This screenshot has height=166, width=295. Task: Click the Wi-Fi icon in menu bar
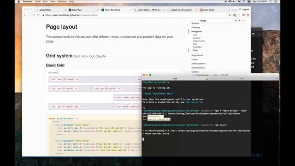[244, 1]
